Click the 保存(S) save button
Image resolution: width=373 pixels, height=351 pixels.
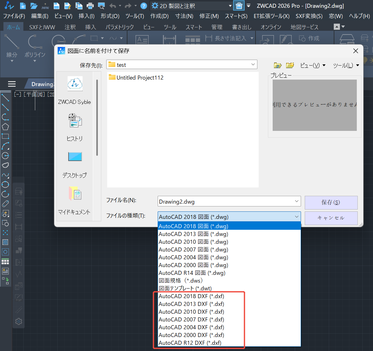pos(331,202)
